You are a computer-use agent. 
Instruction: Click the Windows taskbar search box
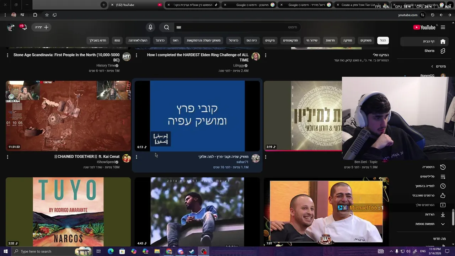point(52,251)
